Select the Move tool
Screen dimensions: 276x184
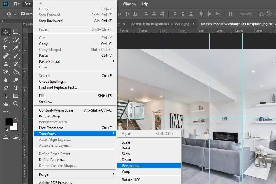click(6, 32)
